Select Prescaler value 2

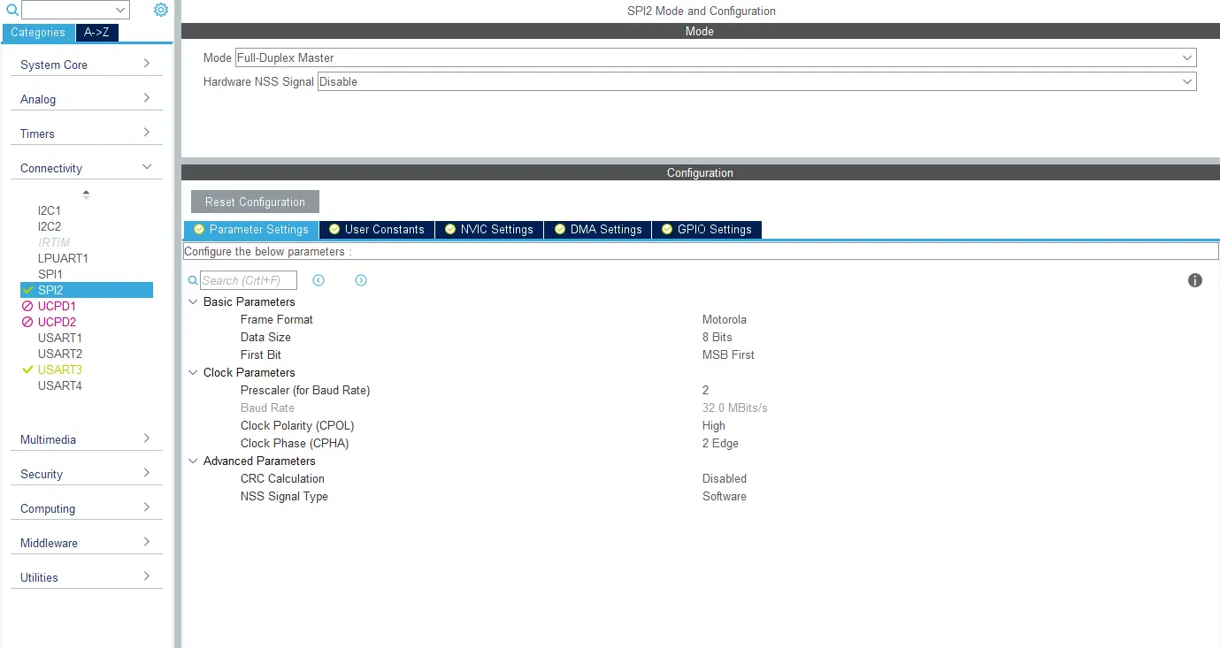(x=706, y=390)
